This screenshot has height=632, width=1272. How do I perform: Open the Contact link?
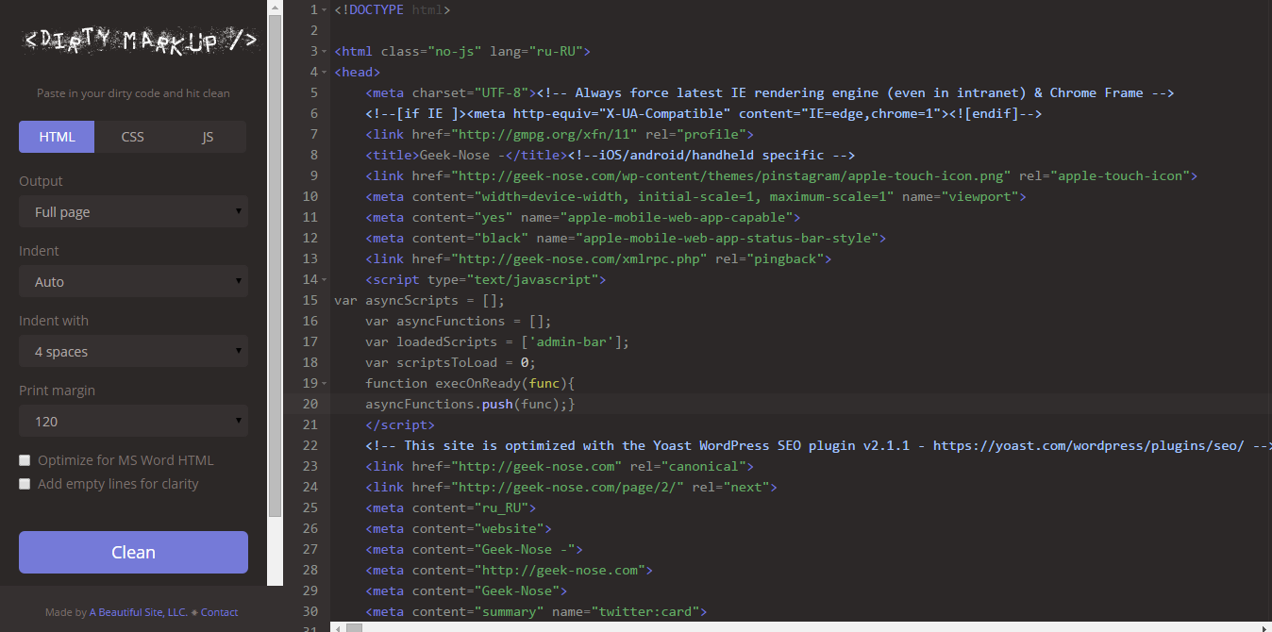point(220,612)
